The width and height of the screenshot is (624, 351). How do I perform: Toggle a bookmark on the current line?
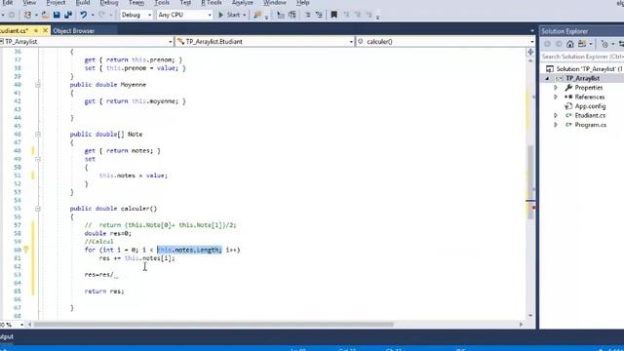click(333, 15)
